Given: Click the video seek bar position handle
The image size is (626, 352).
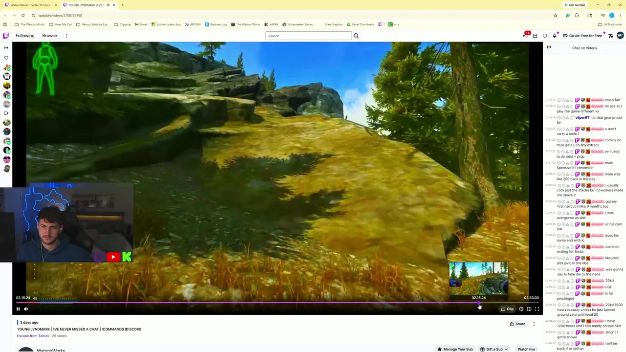Looking at the screenshot, I should [x=479, y=303].
